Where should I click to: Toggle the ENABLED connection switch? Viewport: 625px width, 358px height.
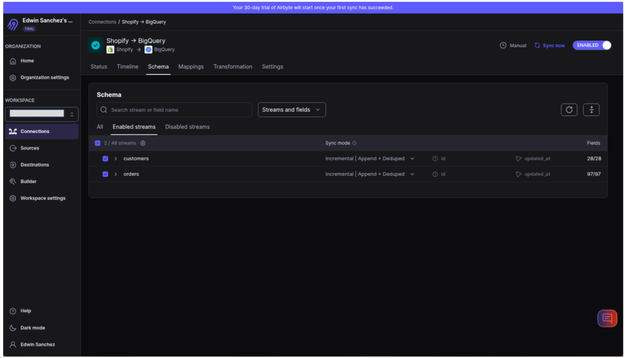[x=592, y=45]
